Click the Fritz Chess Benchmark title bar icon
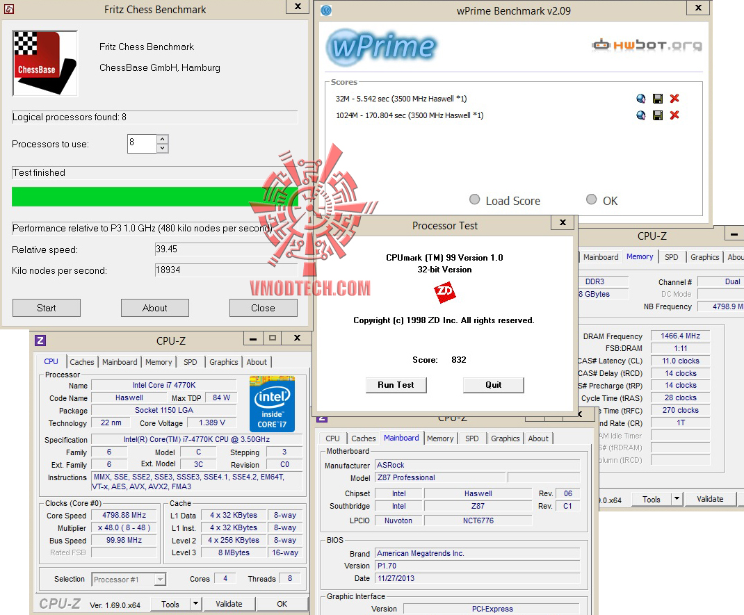 8,9
